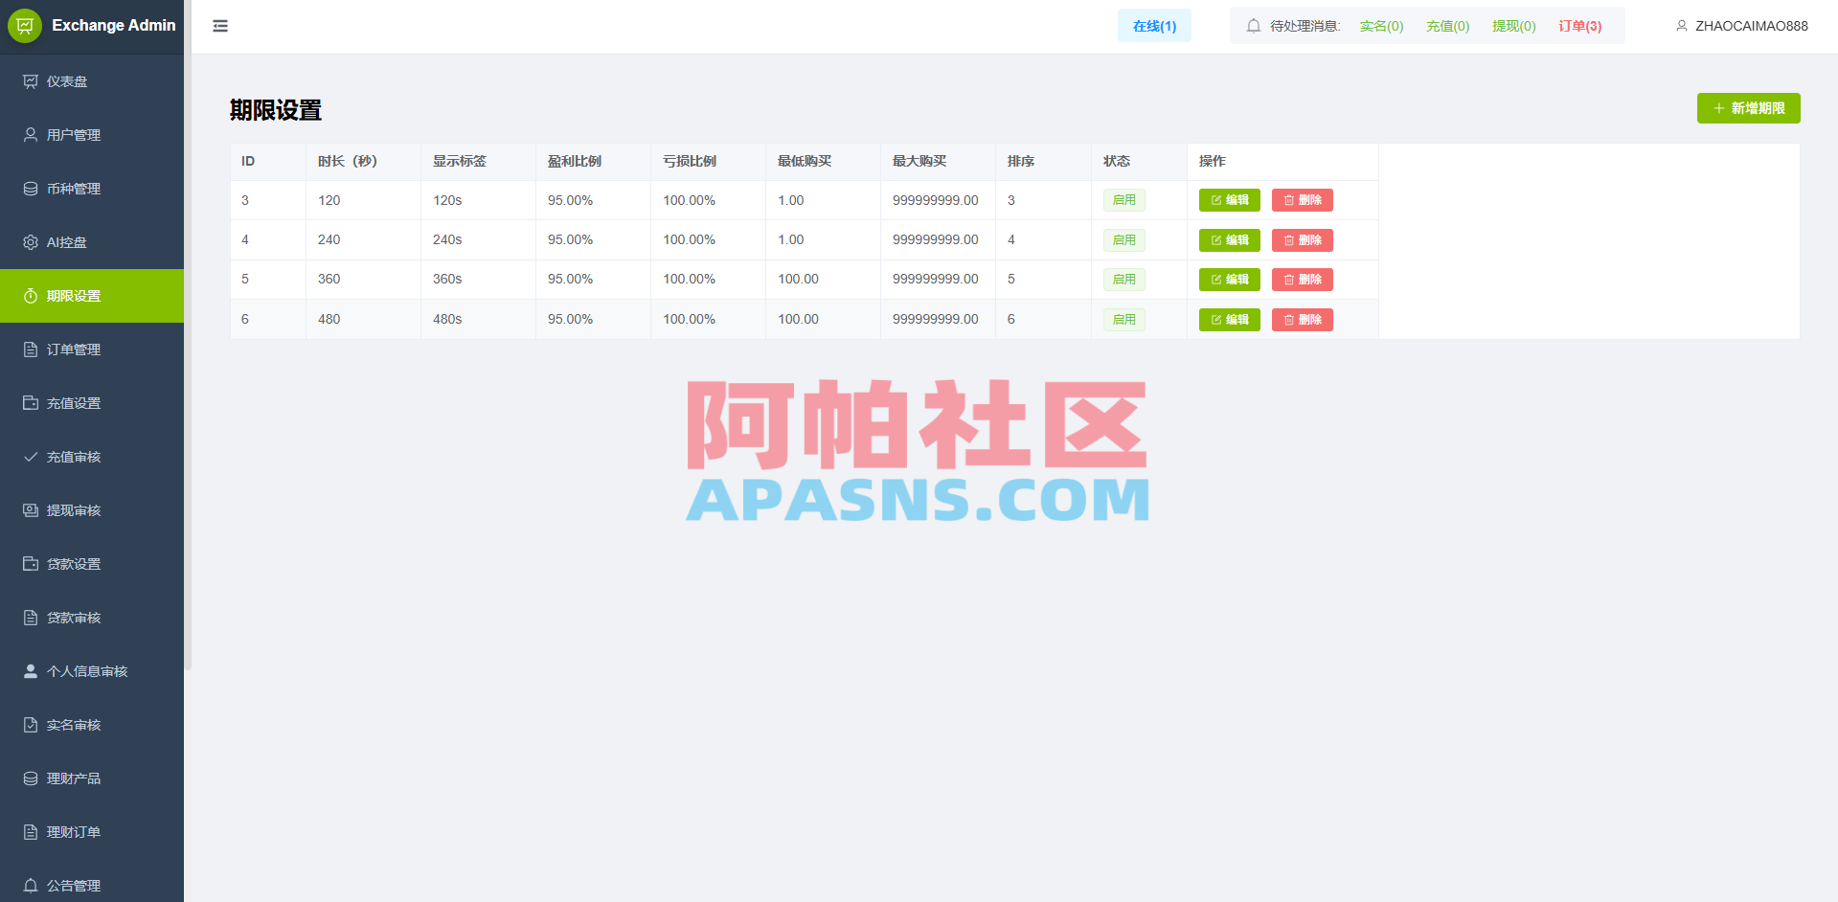Click the 个人信息审核 person icon
The width and height of the screenshot is (1838, 902).
(x=31, y=671)
